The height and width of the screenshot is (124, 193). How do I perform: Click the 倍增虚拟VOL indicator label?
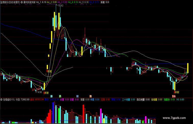tap(9, 100)
